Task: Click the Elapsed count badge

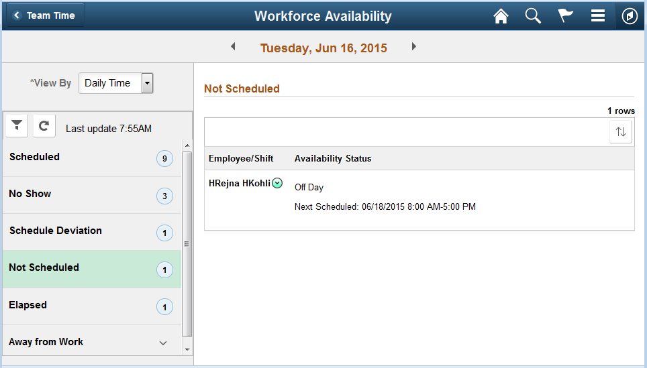Action: pyautogui.click(x=164, y=307)
